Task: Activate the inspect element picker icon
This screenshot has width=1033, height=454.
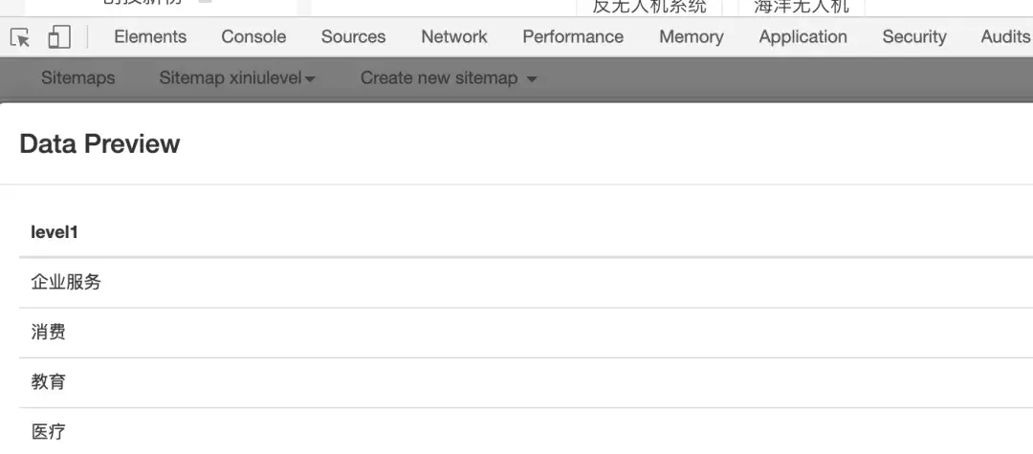Action: pos(20,37)
